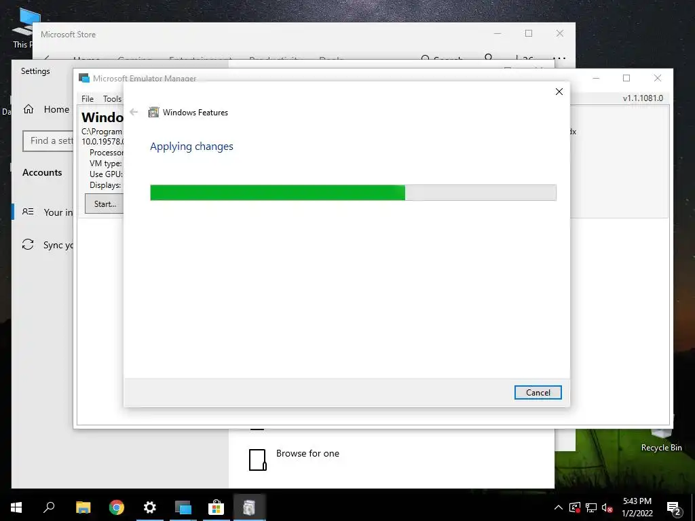Launch Google Chrome from taskbar

pyautogui.click(x=116, y=507)
